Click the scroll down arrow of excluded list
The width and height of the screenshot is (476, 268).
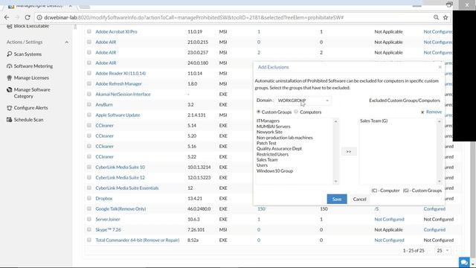pyautogui.click(x=439, y=182)
